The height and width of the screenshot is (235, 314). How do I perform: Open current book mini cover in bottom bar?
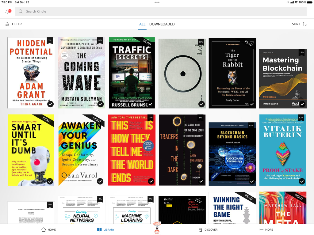(x=157, y=228)
